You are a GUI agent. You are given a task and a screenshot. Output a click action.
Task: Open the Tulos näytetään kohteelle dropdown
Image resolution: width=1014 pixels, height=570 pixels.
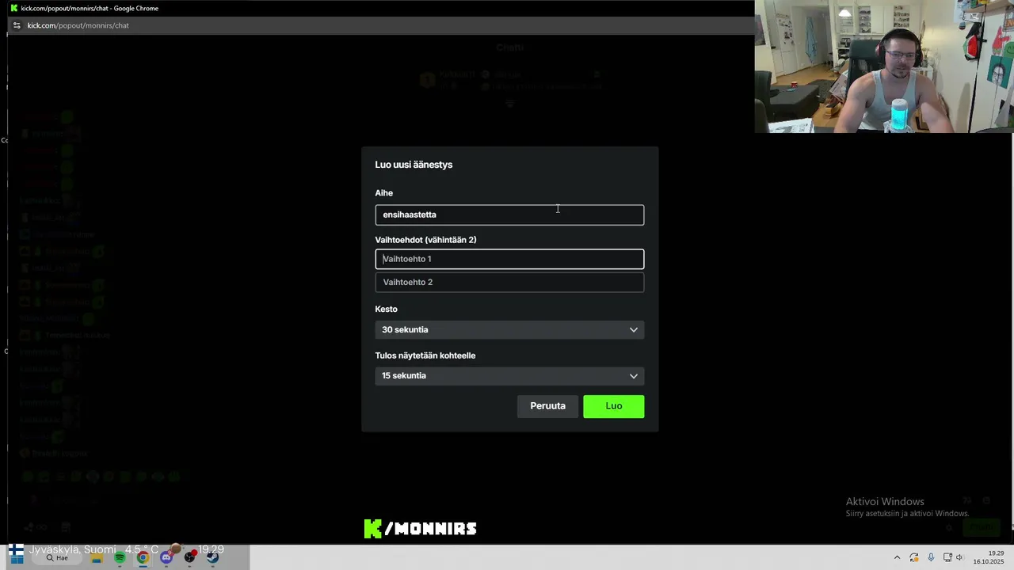[509, 376]
